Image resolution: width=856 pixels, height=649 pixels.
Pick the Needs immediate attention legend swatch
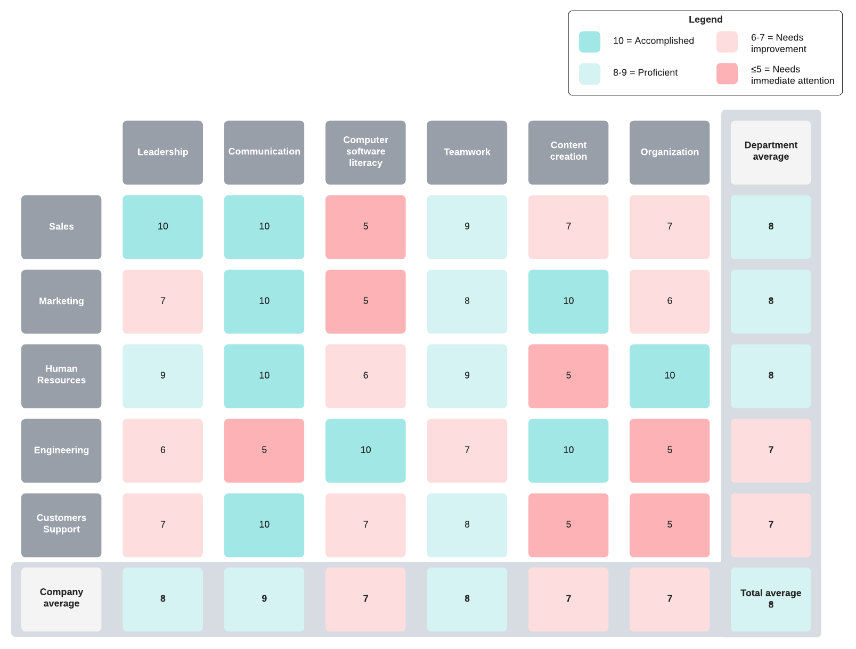727,73
